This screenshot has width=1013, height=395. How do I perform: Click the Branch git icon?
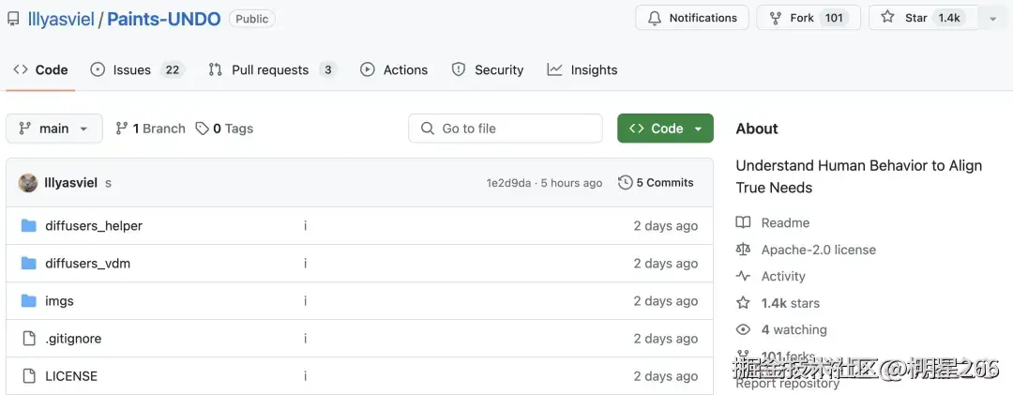[122, 129]
